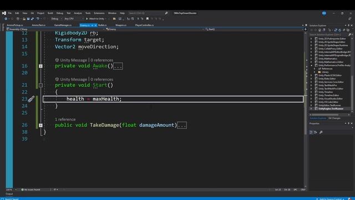Click the screwdriver quick actions icon on line 23
The image size is (355, 200).
coord(31,99)
